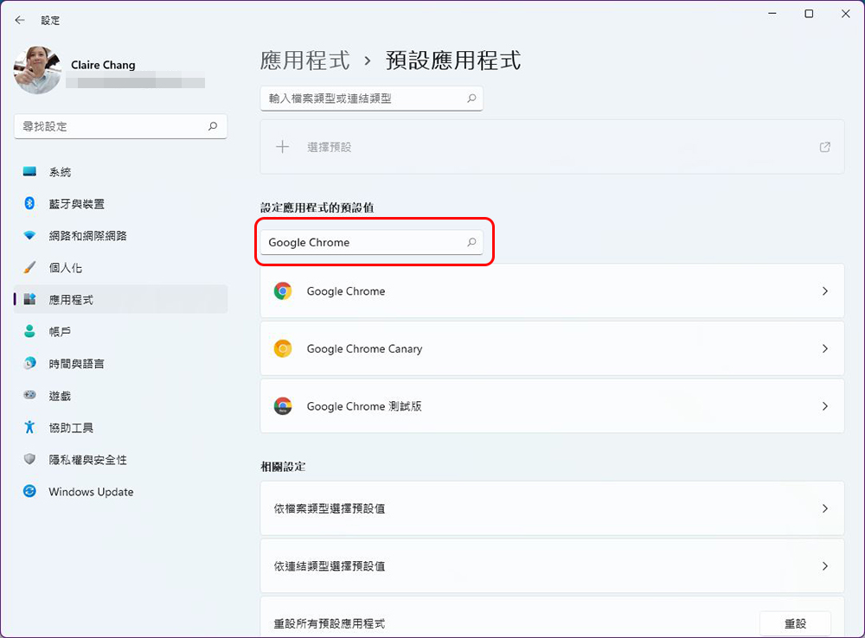Click the back arrow in Settings
Viewport: 865px width, 638px height.
coord(20,21)
